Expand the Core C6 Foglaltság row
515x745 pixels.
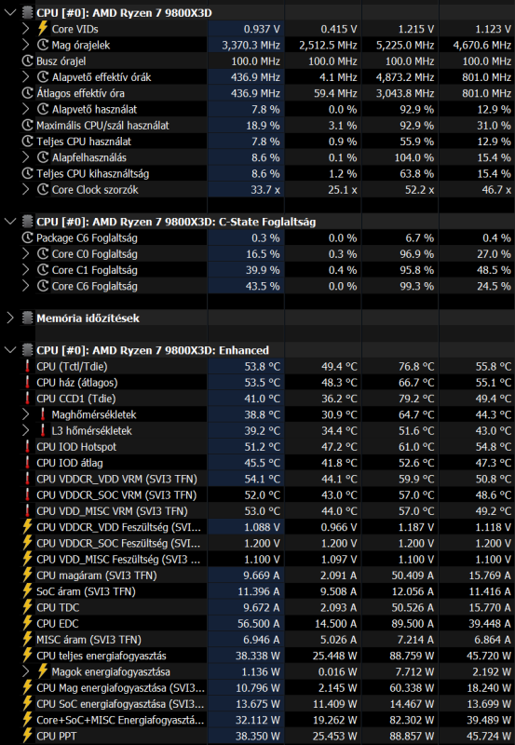[26, 286]
